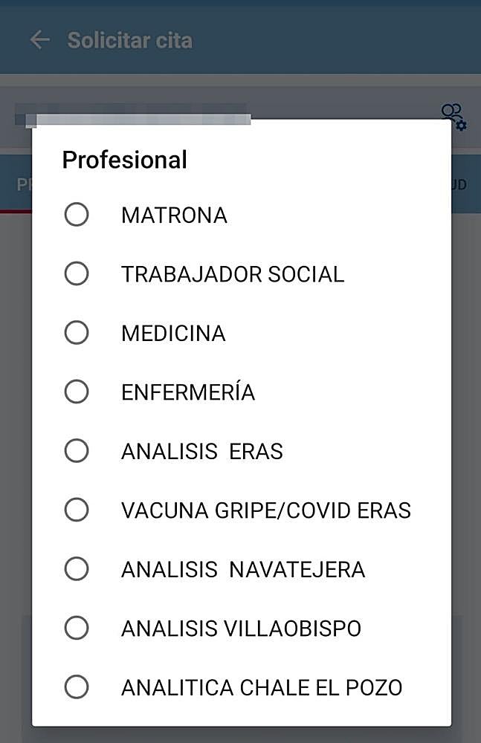Select the MATRONA radio button
The width and height of the screenshot is (481, 743).
(x=77, y=215)
